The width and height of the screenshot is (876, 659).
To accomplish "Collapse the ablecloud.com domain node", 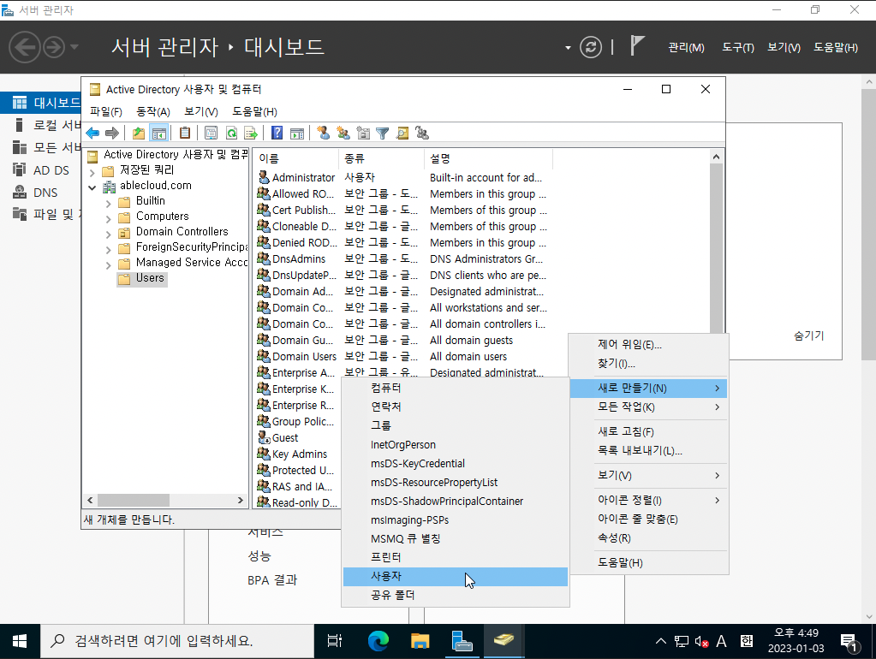I will tap(92, 187).
